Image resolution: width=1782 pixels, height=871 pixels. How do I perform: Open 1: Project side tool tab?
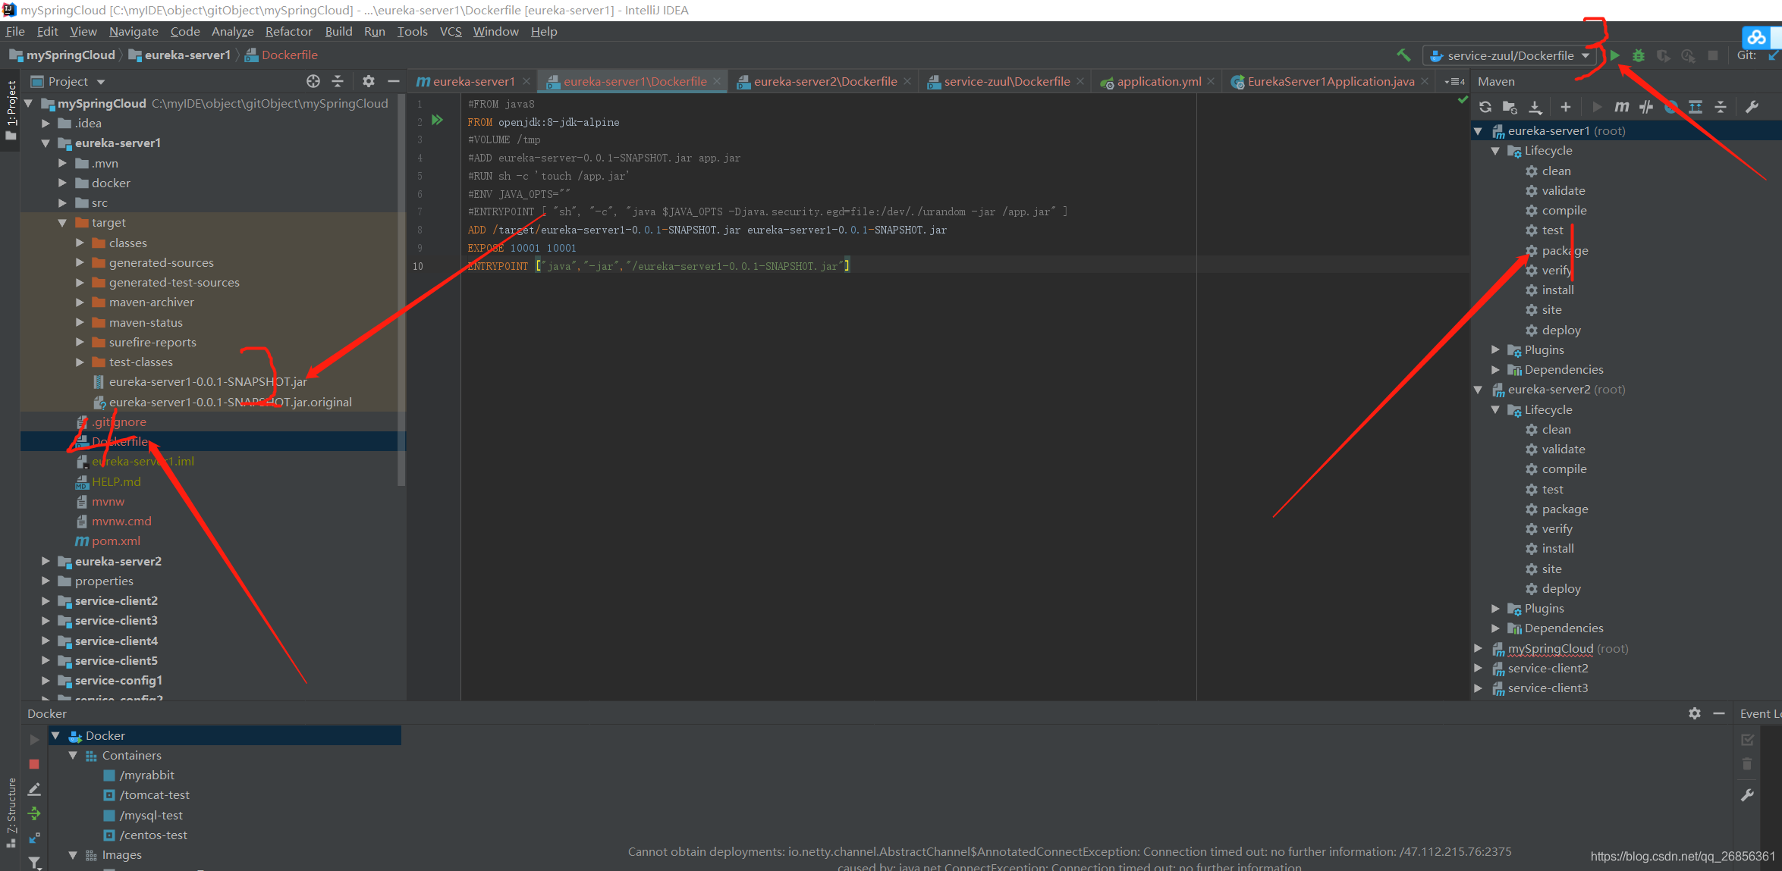pos(11,110)
